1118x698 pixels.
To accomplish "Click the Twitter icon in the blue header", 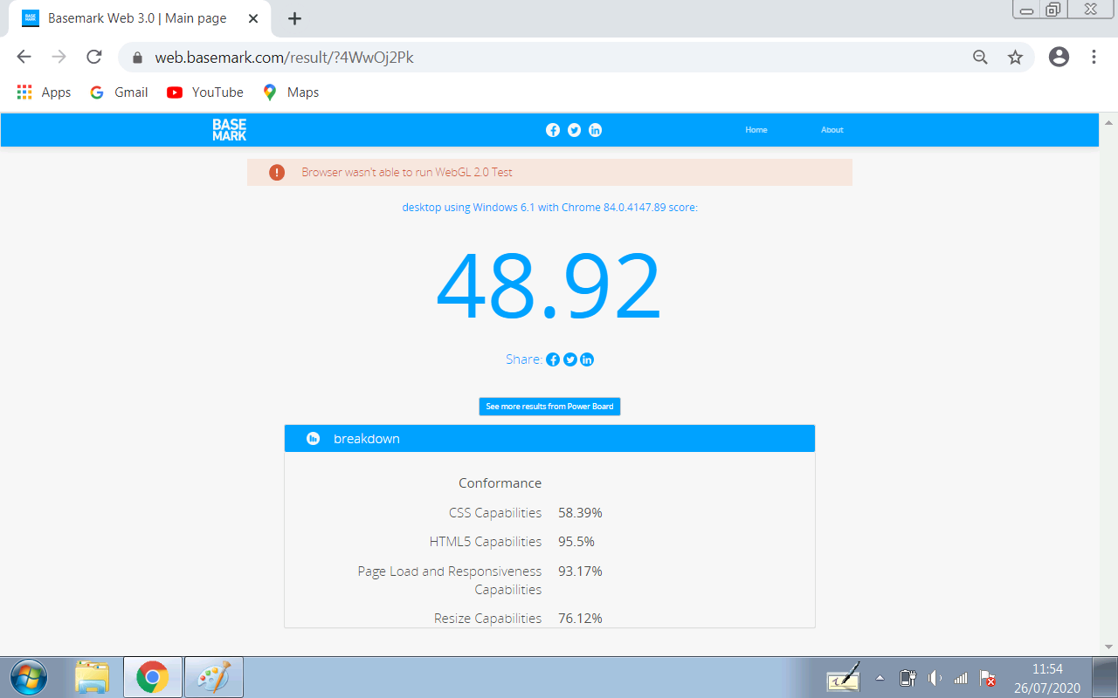I will pos(574,129).
